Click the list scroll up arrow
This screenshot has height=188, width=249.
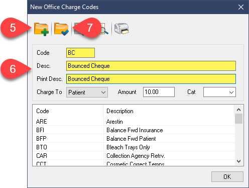click(x=239, y=110)
